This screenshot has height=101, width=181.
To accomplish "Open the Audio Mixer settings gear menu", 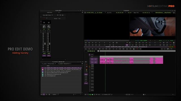I will click(x=82, y=12).
